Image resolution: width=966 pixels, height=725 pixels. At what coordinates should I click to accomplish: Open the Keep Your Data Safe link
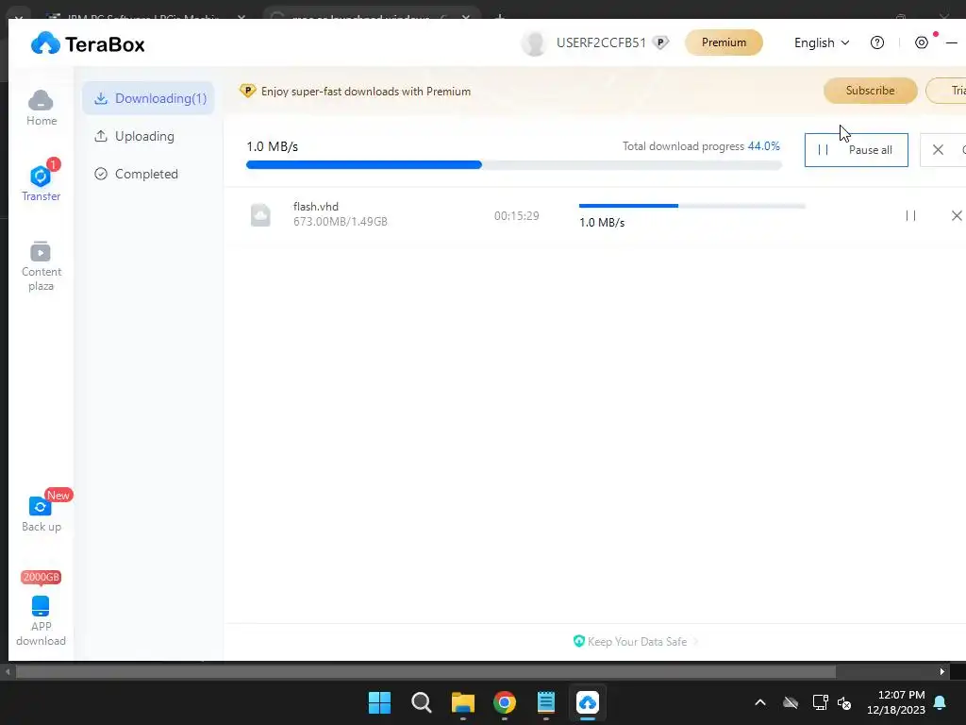[x=635, y=642]
